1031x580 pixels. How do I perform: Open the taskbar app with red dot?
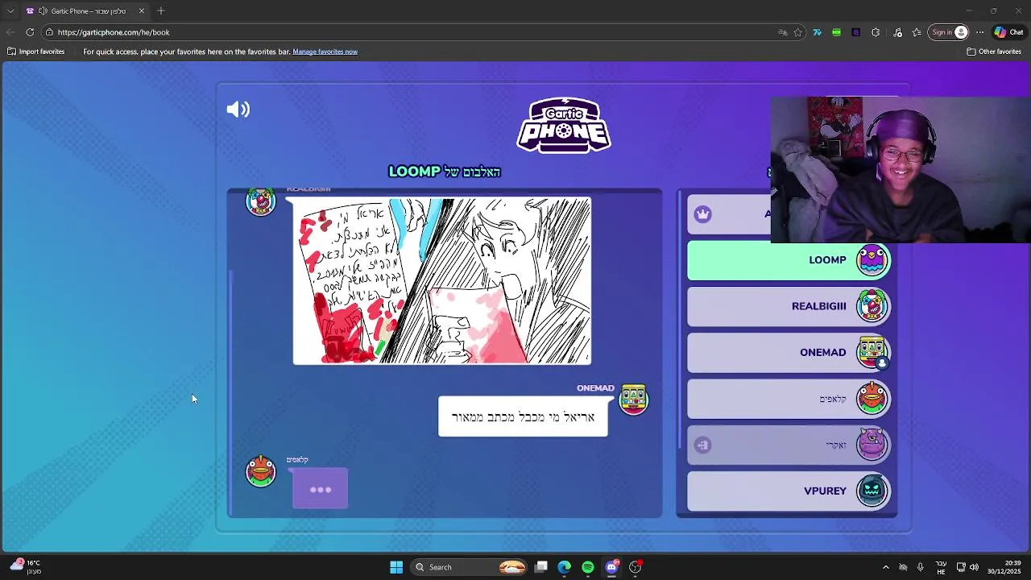pos(636,567)
